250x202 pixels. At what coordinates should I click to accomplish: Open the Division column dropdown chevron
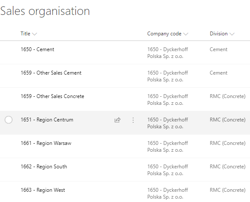click(232, 34)
